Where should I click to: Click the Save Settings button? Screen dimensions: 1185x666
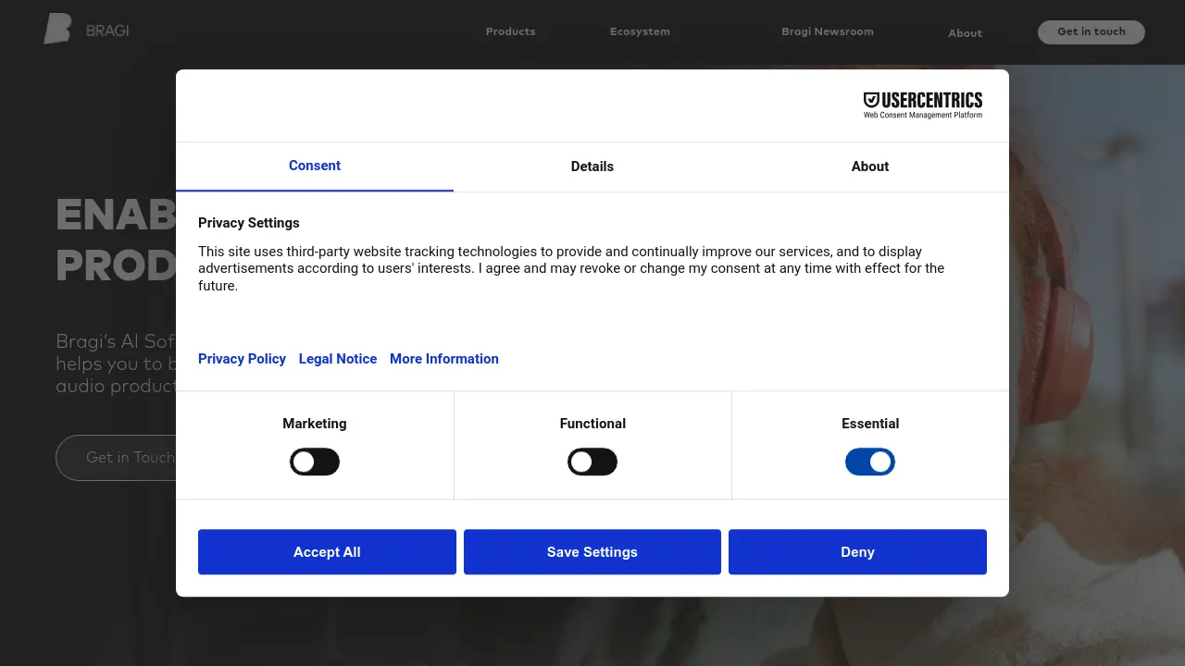point(592,551)
